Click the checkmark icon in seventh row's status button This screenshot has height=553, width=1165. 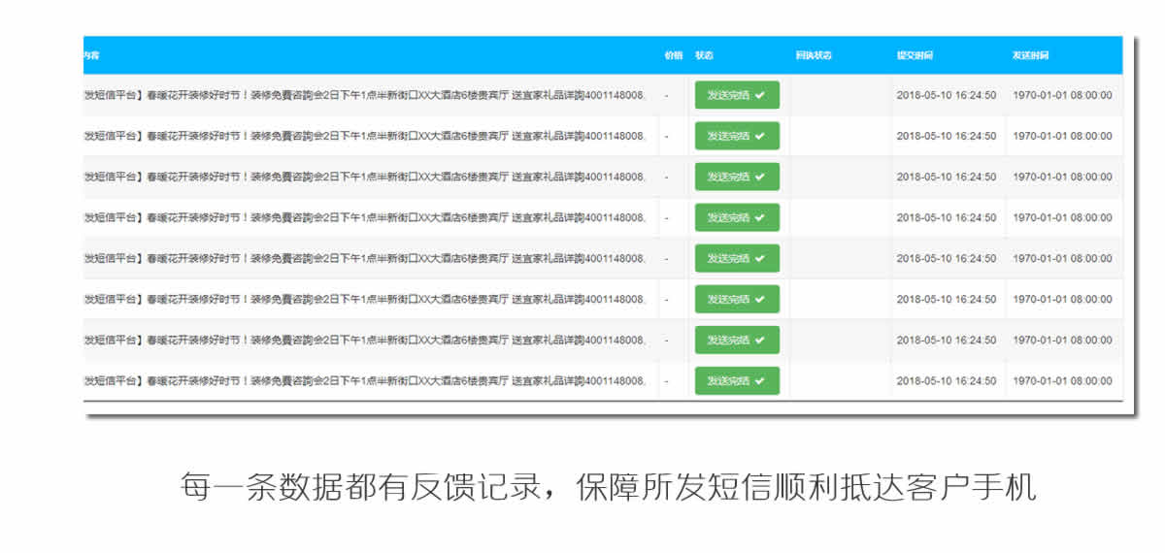(760, 341)
